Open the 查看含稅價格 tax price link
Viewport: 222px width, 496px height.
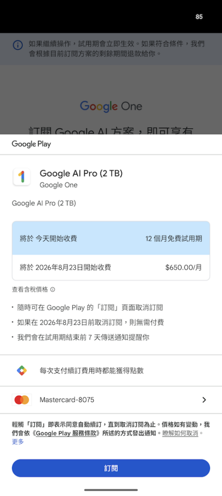pos(30,290)
